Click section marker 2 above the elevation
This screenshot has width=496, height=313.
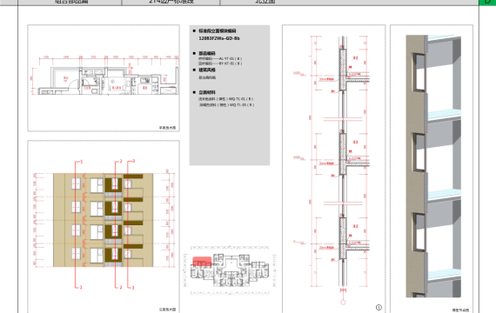(x=121, y=161)
